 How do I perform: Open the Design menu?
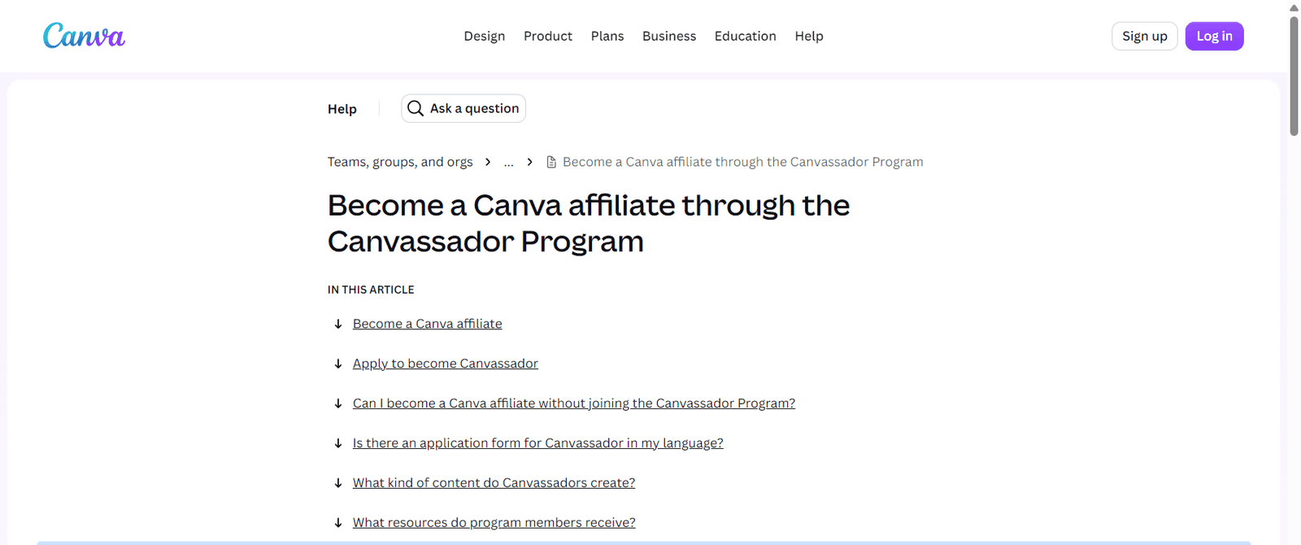tap(485, 36)
